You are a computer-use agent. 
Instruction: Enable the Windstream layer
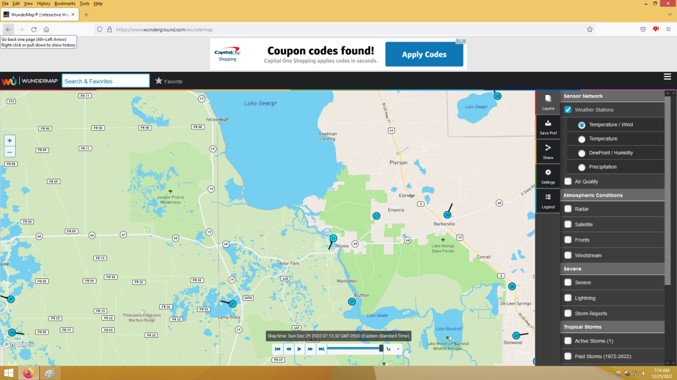click(x=568, y=255)
